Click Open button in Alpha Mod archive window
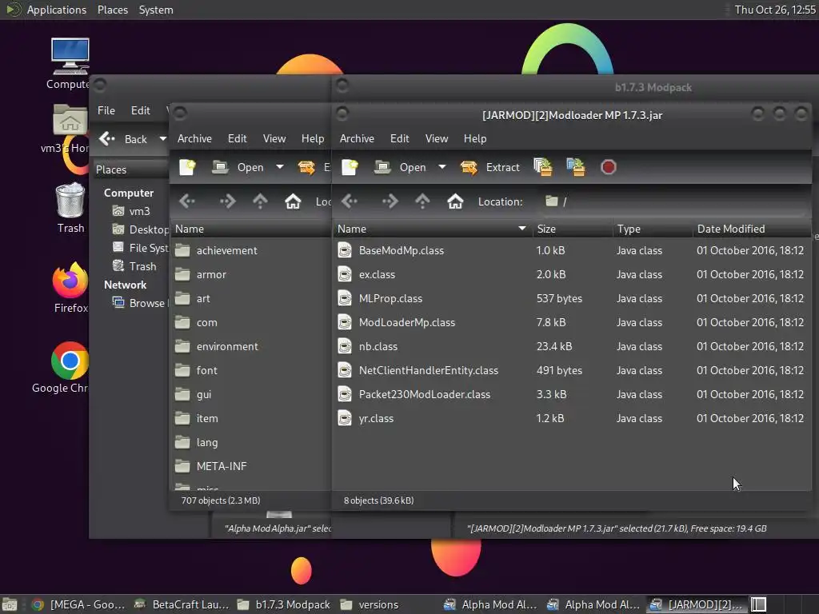This screenshot has height=614, width=819. point(238,167)
